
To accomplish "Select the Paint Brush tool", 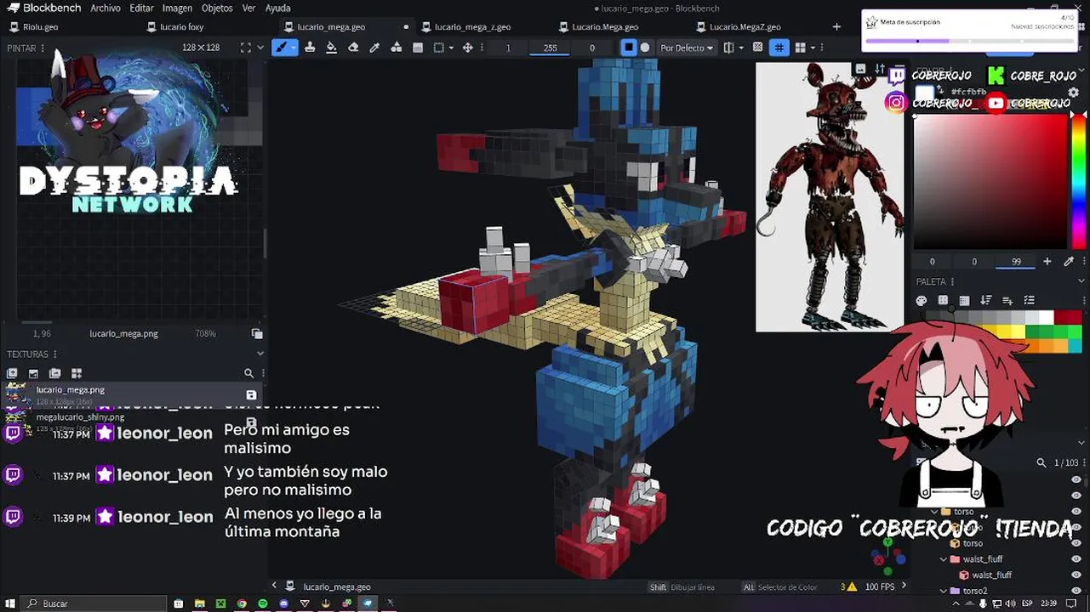I will pos(280,48).
